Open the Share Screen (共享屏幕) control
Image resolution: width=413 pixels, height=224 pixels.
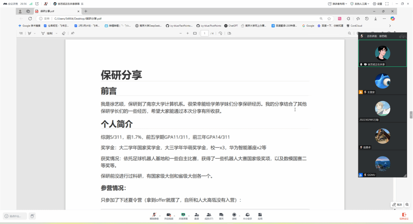(x=183, y=215)
